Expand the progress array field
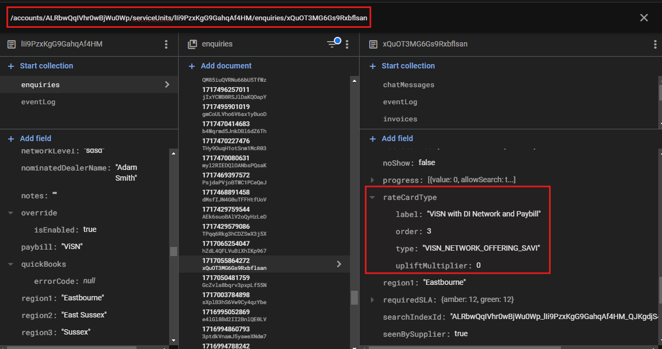Screen dimensions: 662x349 click(372, 180)
